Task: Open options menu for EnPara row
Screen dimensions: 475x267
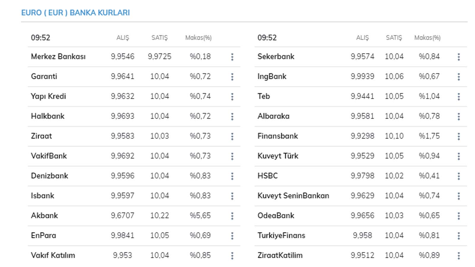Action: coord(232,236)
